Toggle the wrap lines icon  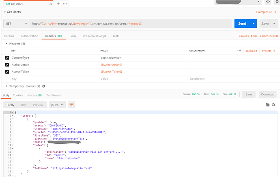click(71, 105)
